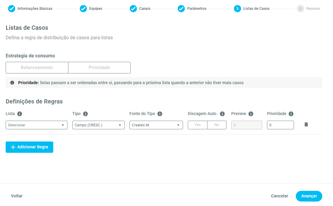Image resolution: width=333 pixels, height=206 pixels.
Task: Click the info icon next to Lista
Action: (20, 114)
